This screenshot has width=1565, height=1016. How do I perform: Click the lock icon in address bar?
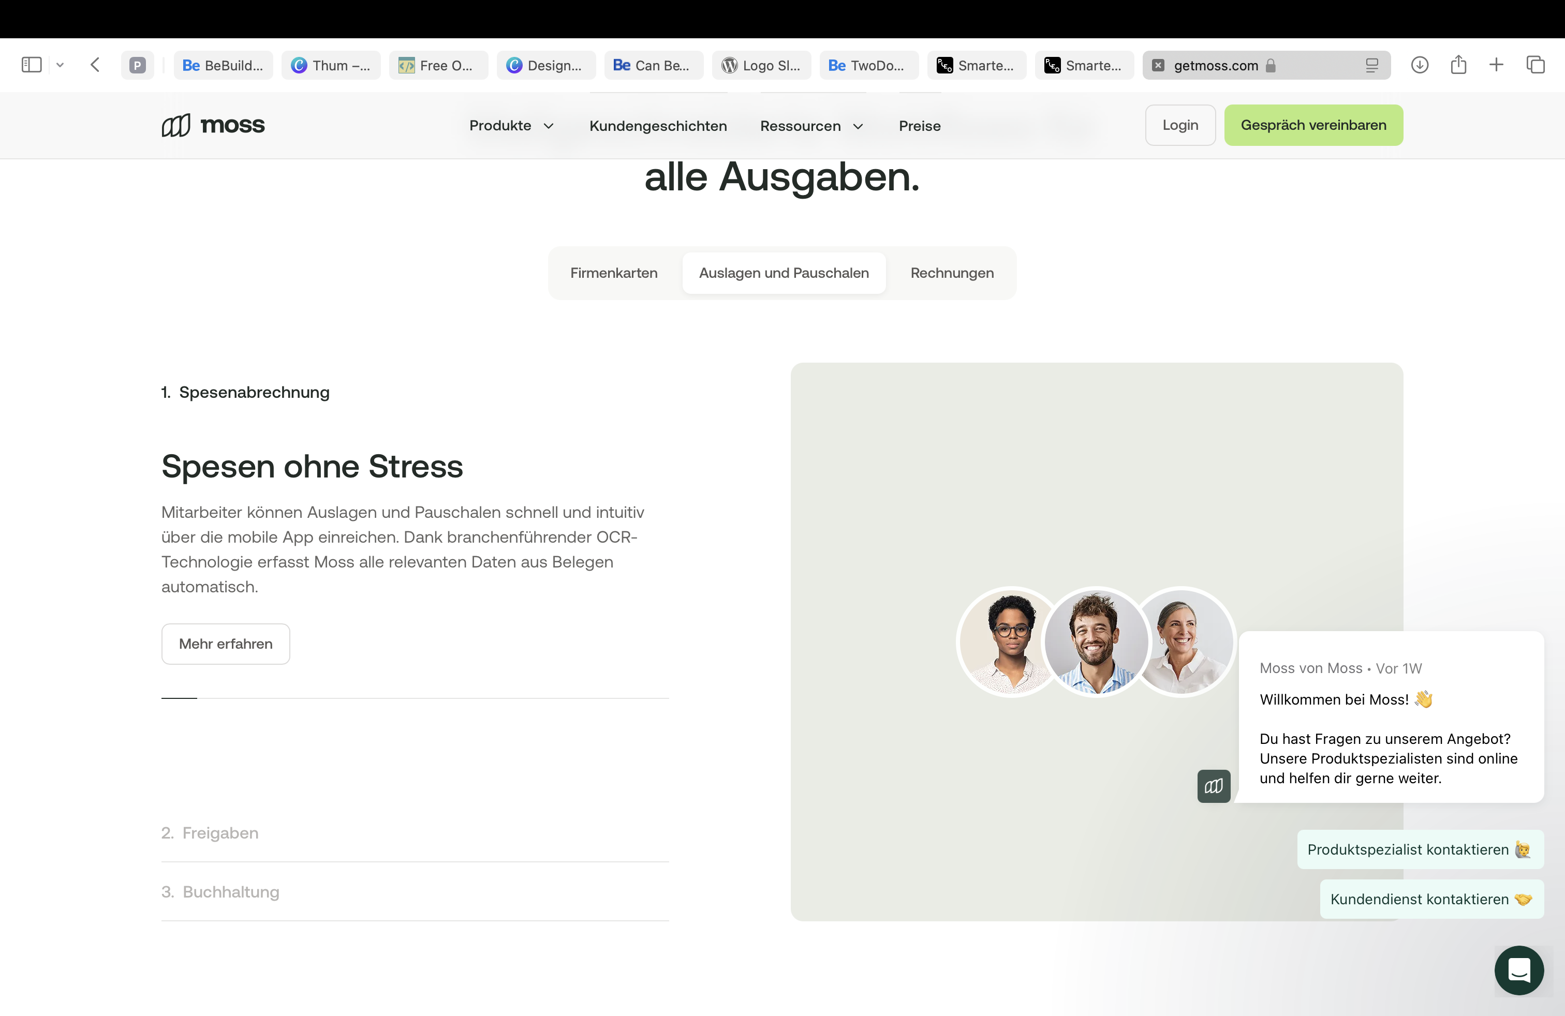point(1271,65)
